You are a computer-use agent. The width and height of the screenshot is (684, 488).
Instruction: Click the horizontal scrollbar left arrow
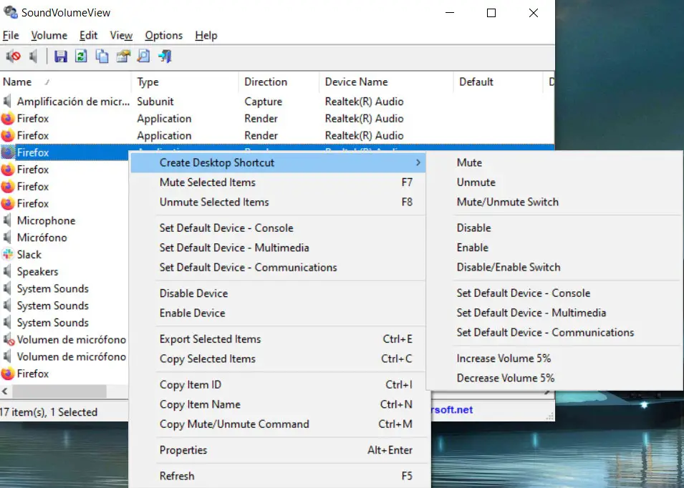coord(5,391)
